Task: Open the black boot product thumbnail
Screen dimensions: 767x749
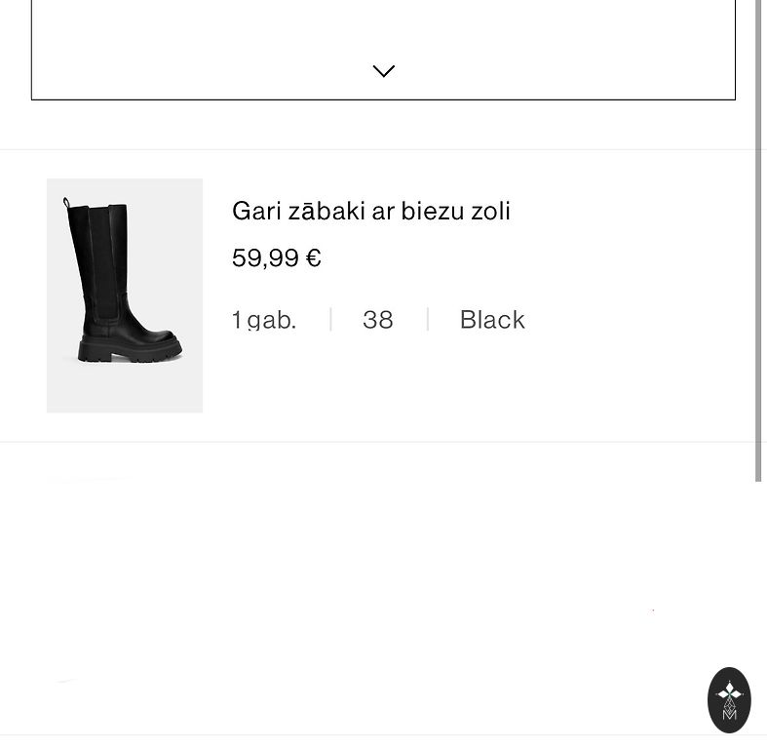Action: pyautogui.click(x=125, y=295)
